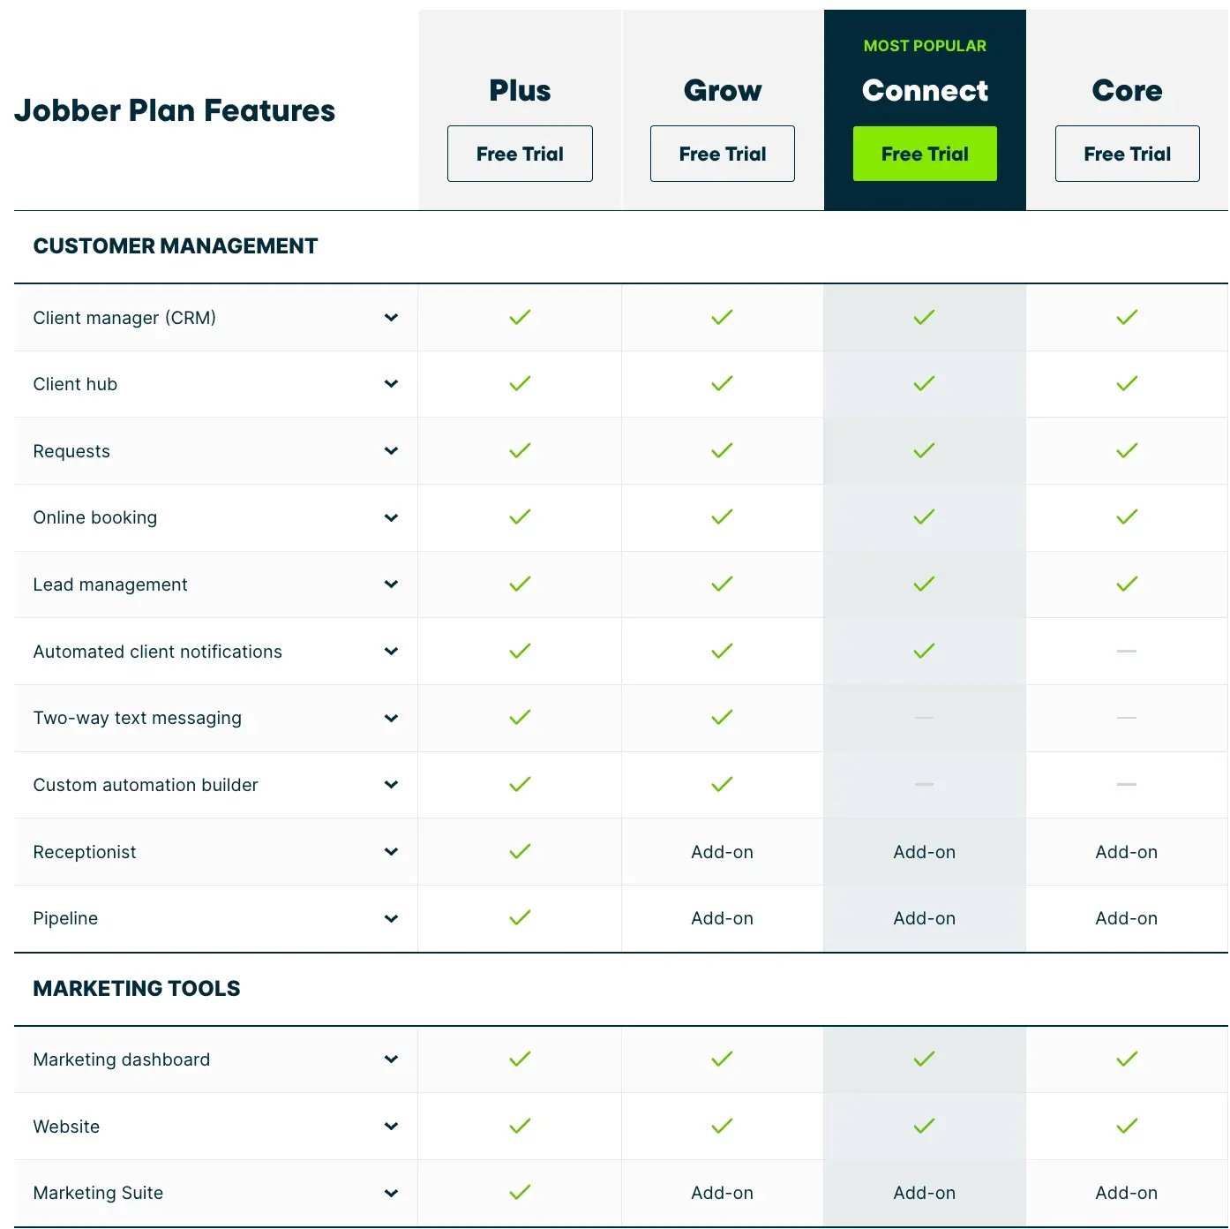
Task: Click the CUSTOMER MANAGEMENT section heading
Action: 175,246
